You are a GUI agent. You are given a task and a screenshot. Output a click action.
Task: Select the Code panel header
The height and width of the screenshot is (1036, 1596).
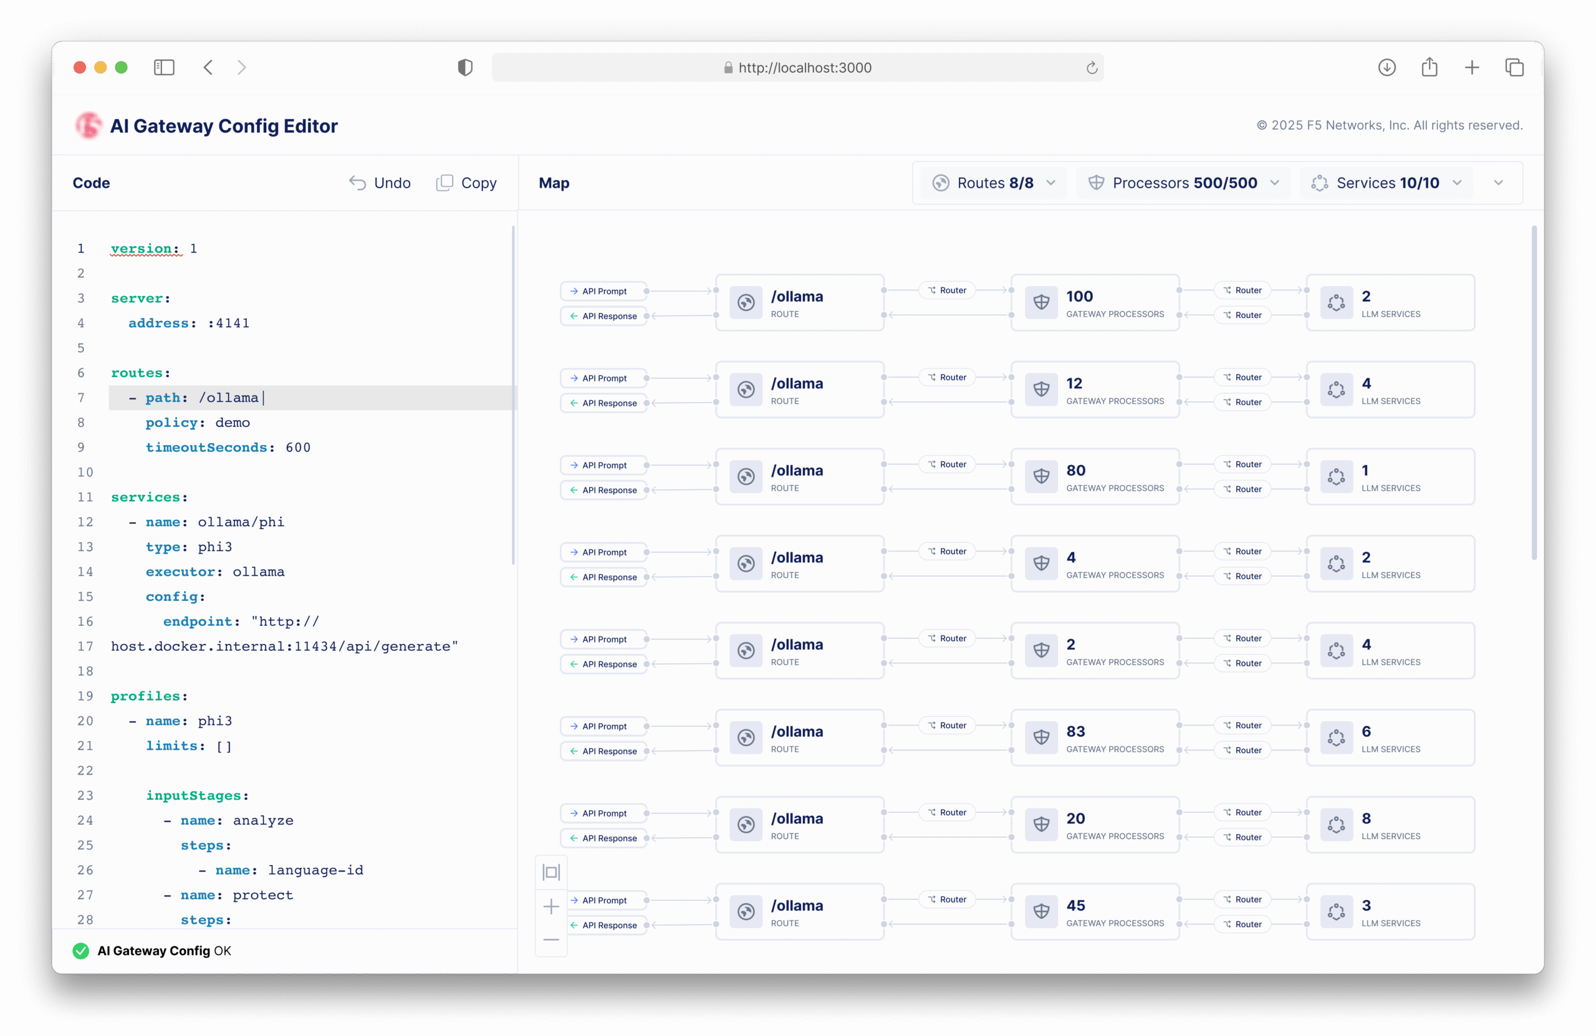92,183
